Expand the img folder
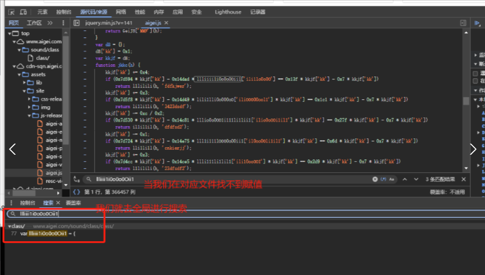This screenshot has width=485, height=275. (x=29, y=107)
